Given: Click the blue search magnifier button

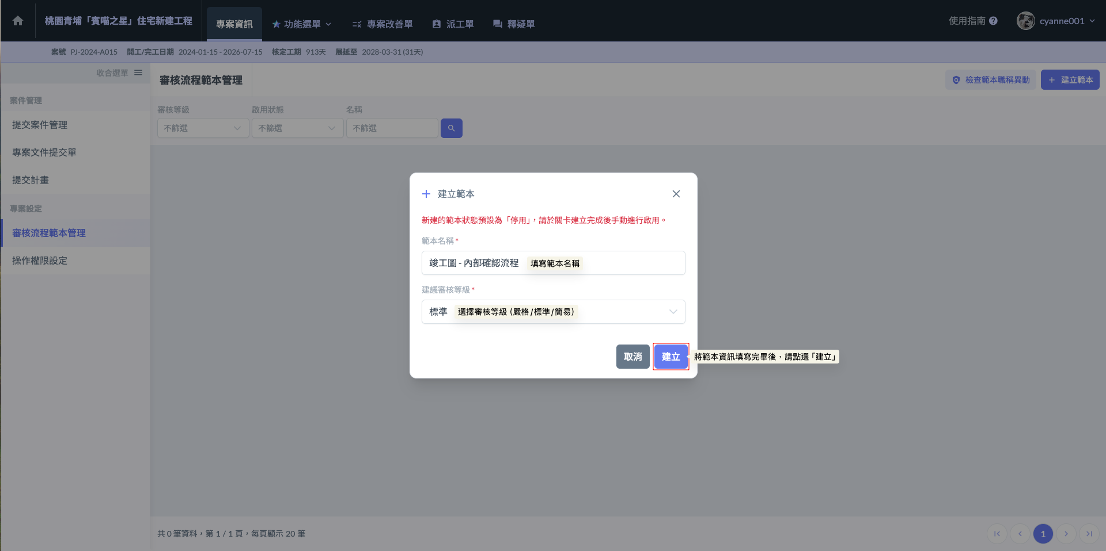Looking at the screenshot, I should 452,128.
